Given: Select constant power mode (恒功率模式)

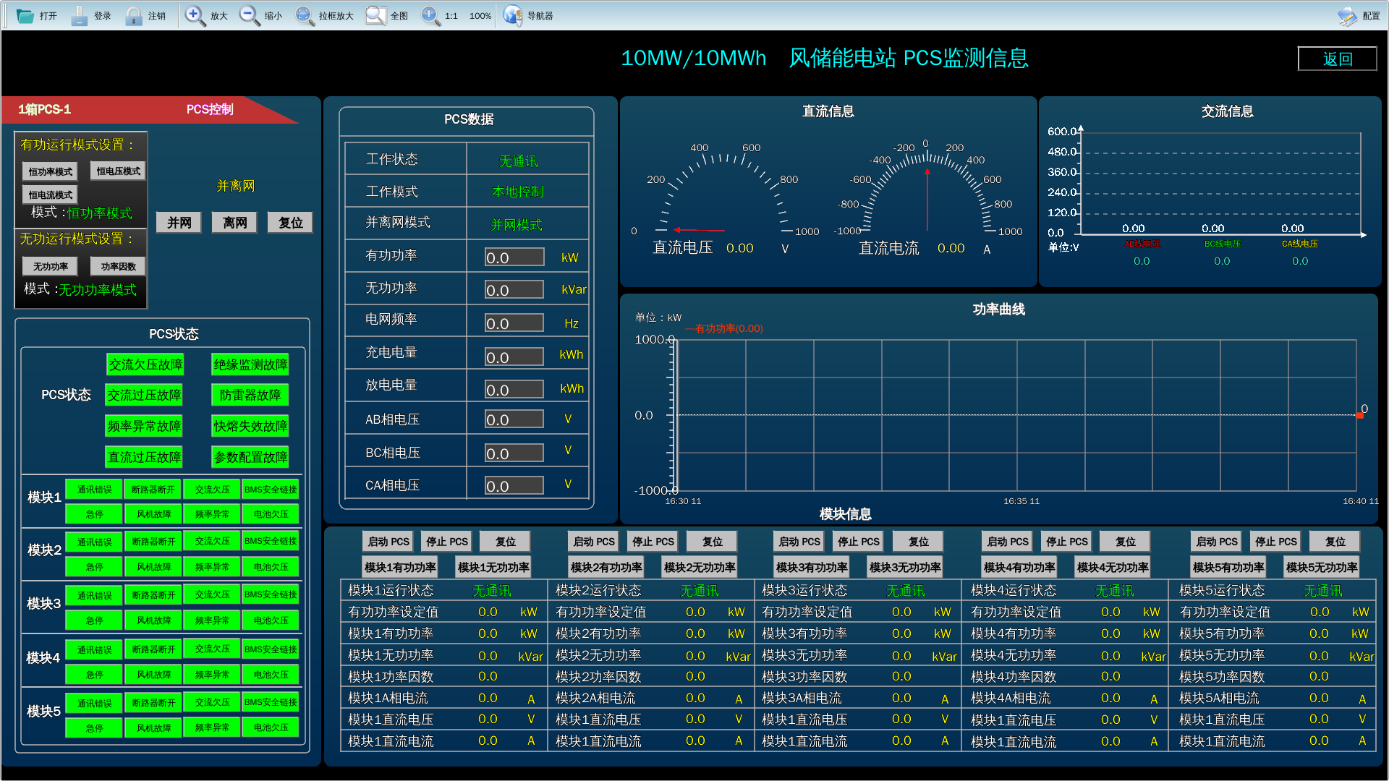Looking at the screenshot, I should [50, 171].
